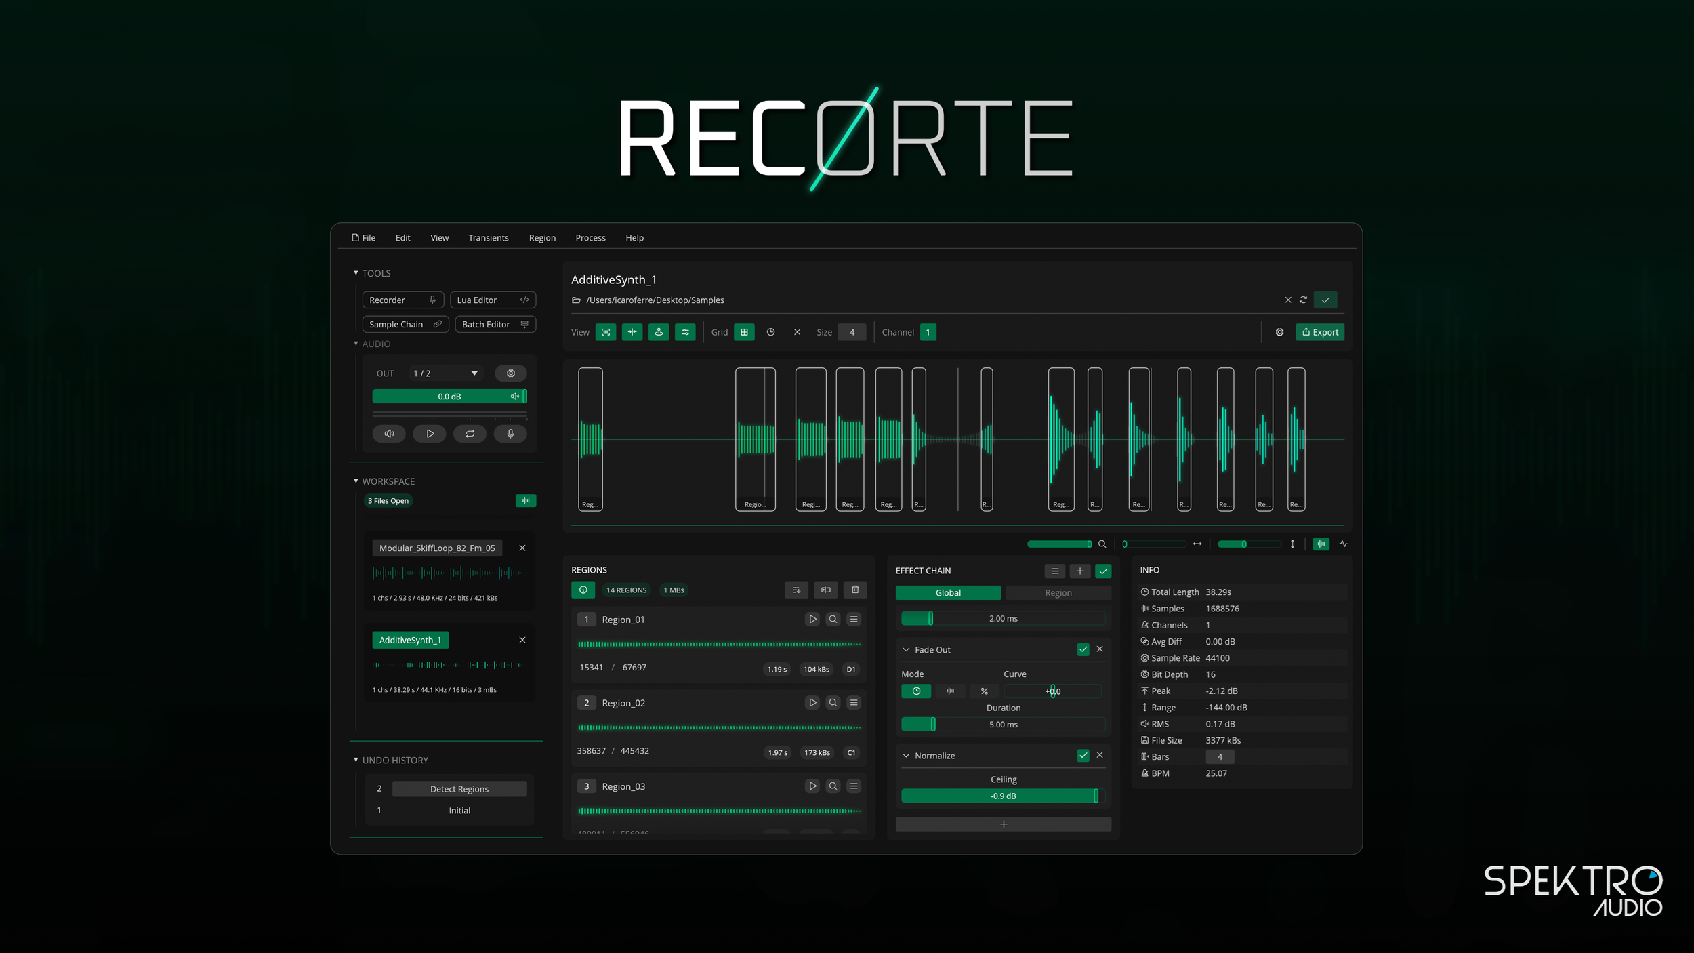Disable the Normalize effect checkbox

pyautogui.click(x=1083, y=755)
